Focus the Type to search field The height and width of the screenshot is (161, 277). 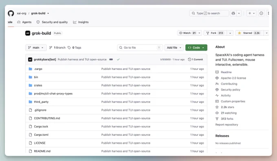pos(209,13)
